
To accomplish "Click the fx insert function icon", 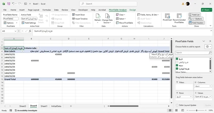I will coord(30,31).
